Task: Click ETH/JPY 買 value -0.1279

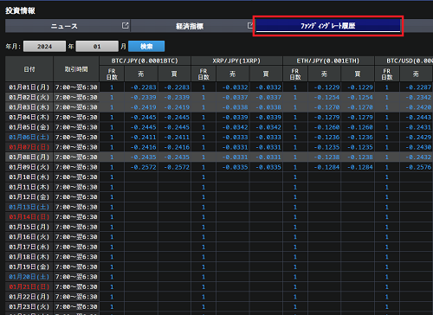Action: pyautogui.click(x=360, y=118)
